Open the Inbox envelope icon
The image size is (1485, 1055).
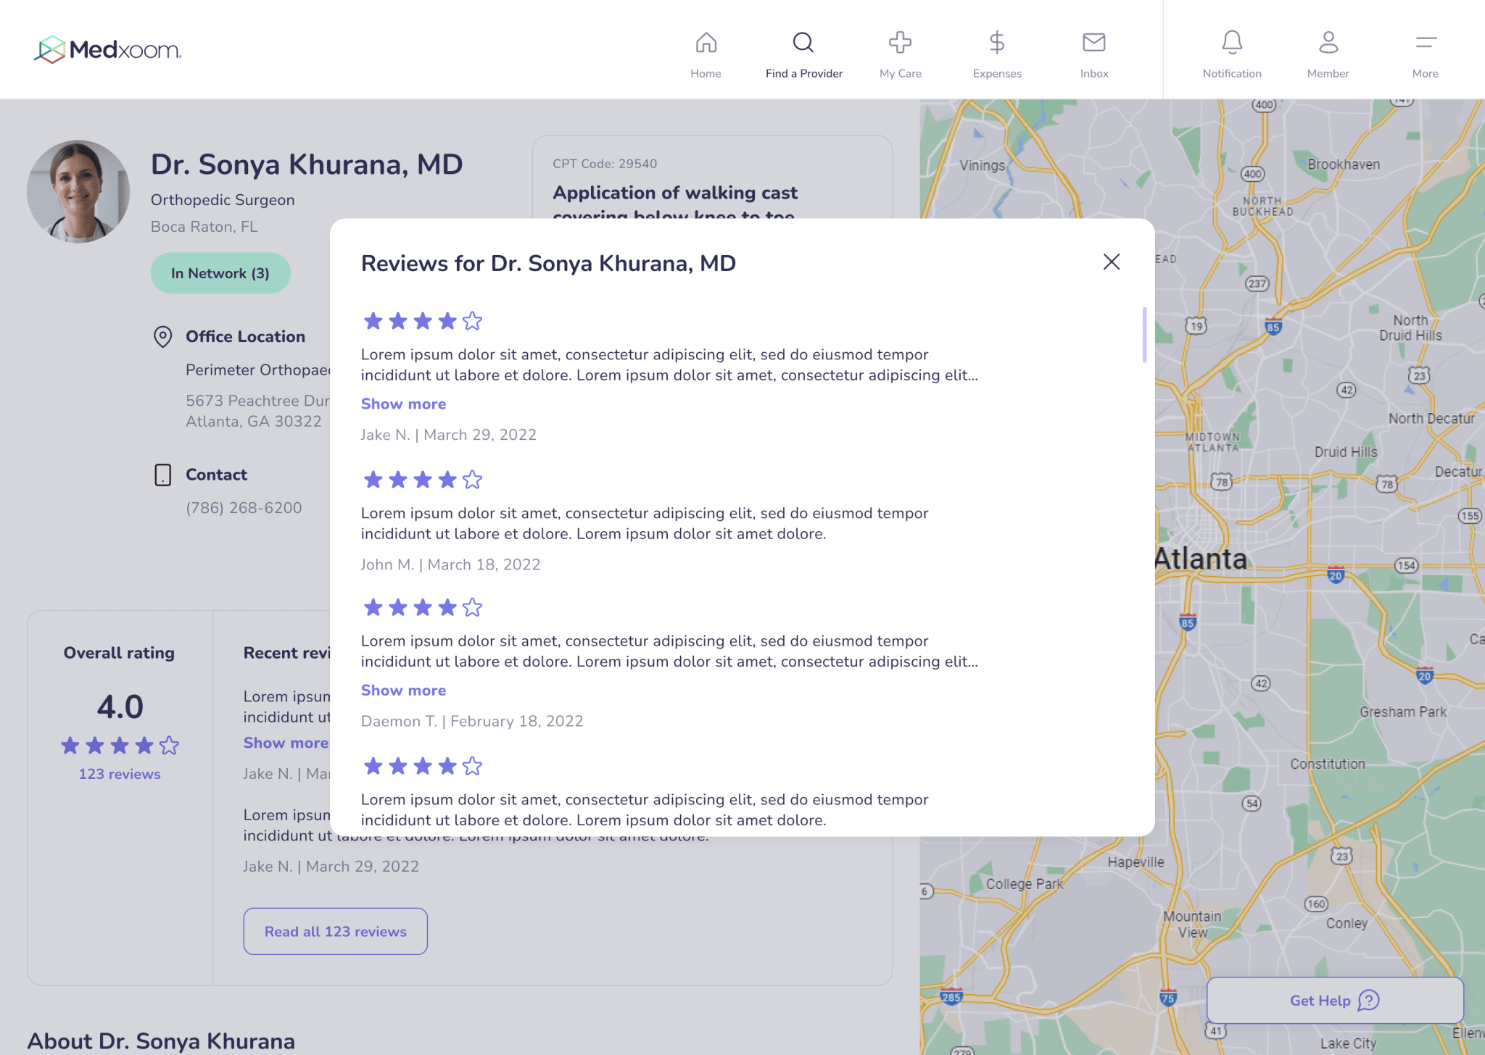click(1093, 43)
